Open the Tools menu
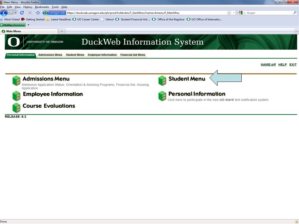Screen dimensions: 299x224 (x=55, y=7)
